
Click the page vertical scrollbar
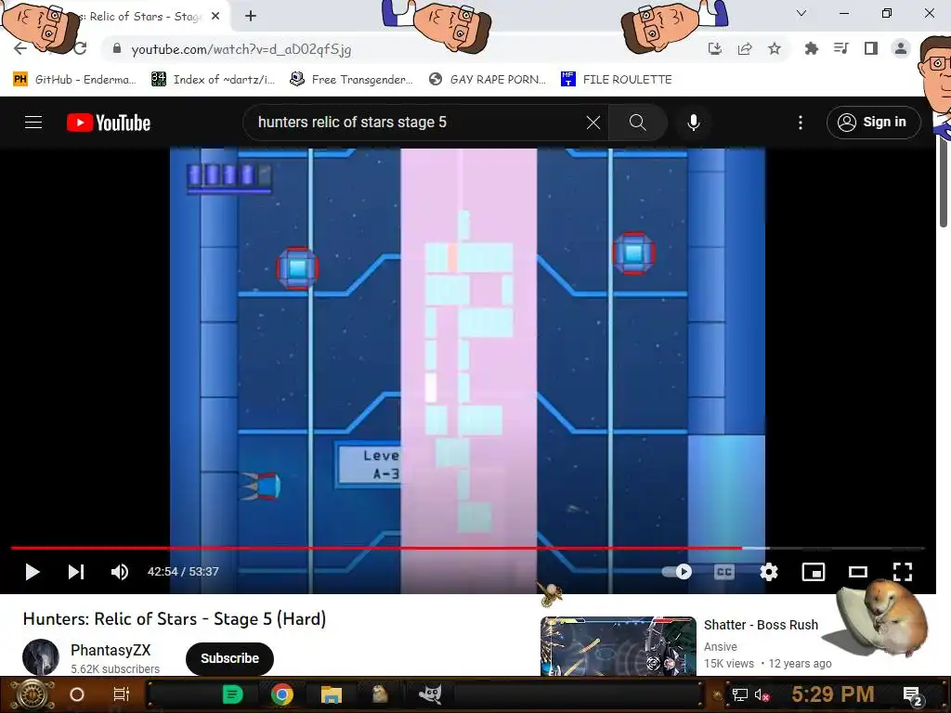click(x=944, y=182)
